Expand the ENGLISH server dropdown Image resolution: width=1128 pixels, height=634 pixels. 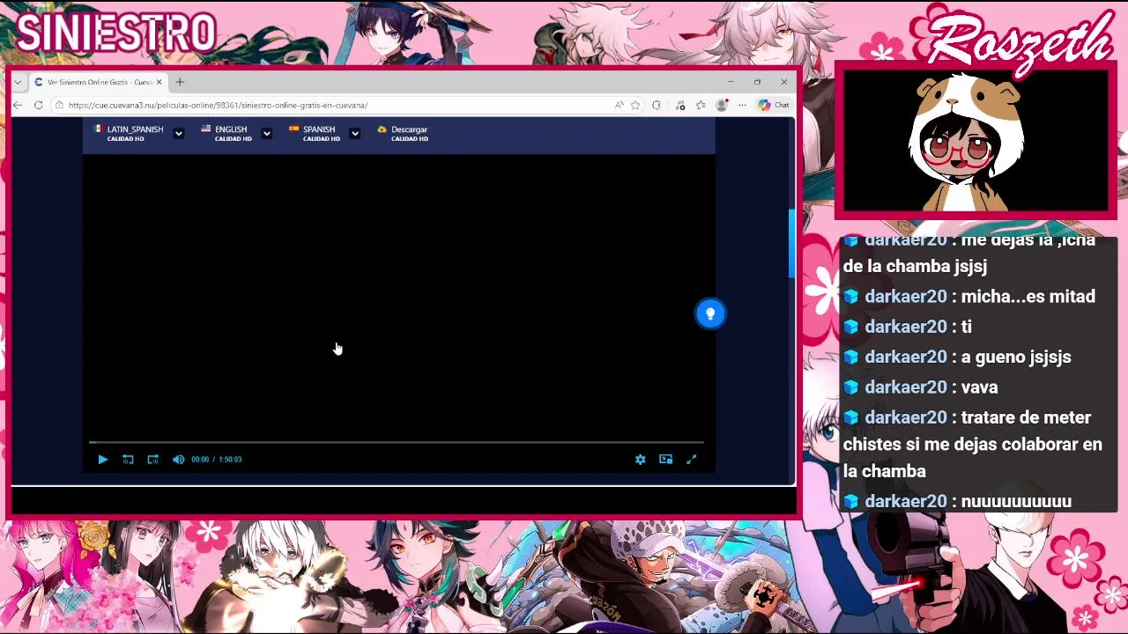[x=267, y=133]
